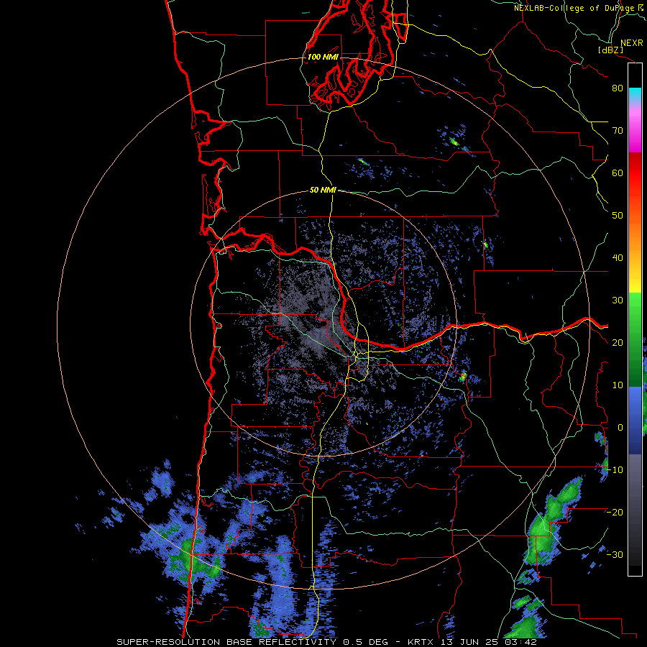Image resolution: width=647 pixels, height=647 pixels.
Task: Click the 50 value on the dBZ scale
Action: tap(618, 216)
